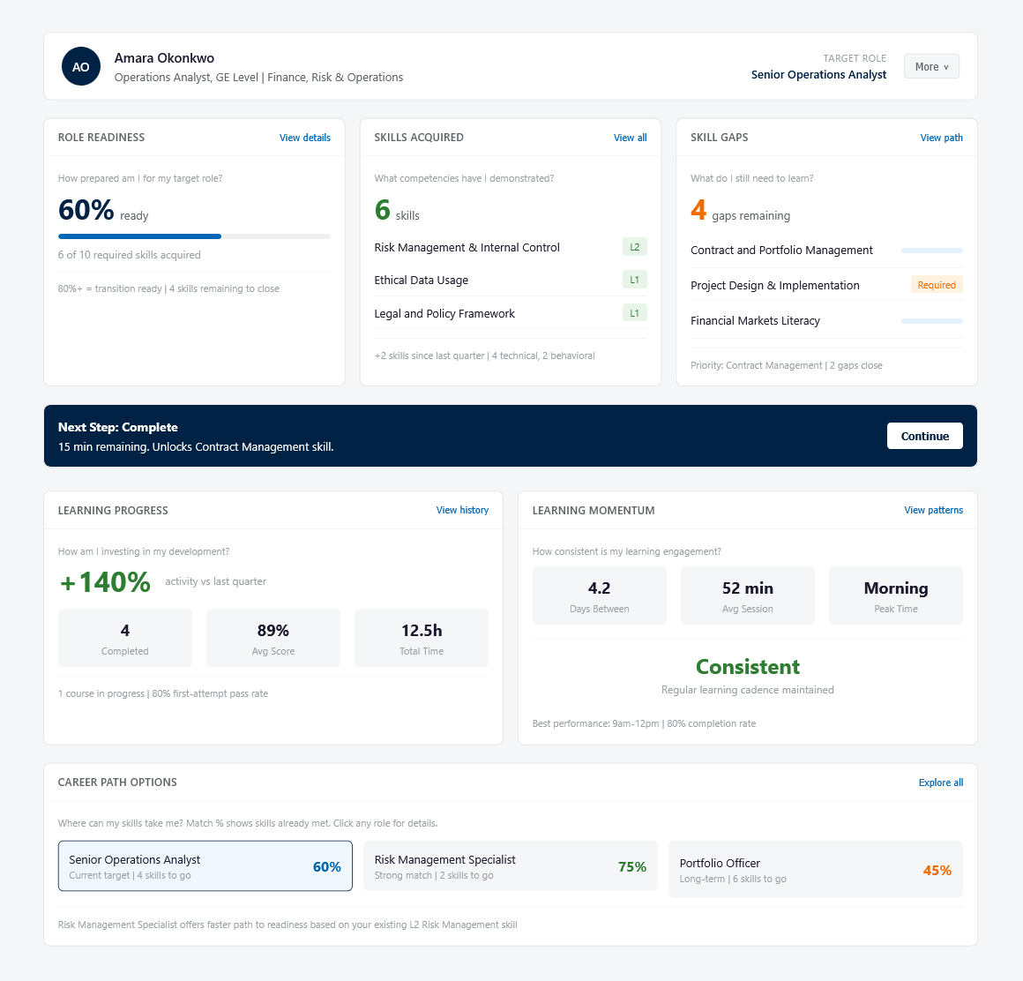
Task: Click the L2 badge for Risk Management
Action: coord(634,247)
